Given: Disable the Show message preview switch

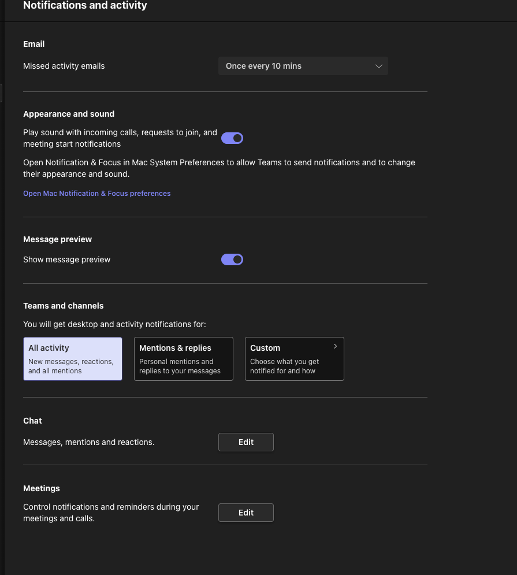Looking at the screenshot, I should coord(232,259).
